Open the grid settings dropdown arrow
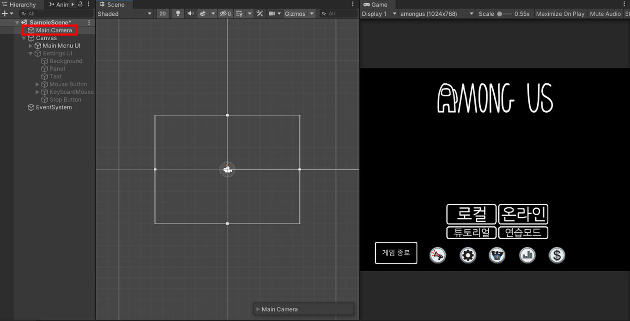The height and width of the screenshot is (321, 630). [x=250, y=14]
